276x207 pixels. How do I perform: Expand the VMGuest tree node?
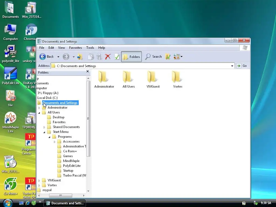39,181
